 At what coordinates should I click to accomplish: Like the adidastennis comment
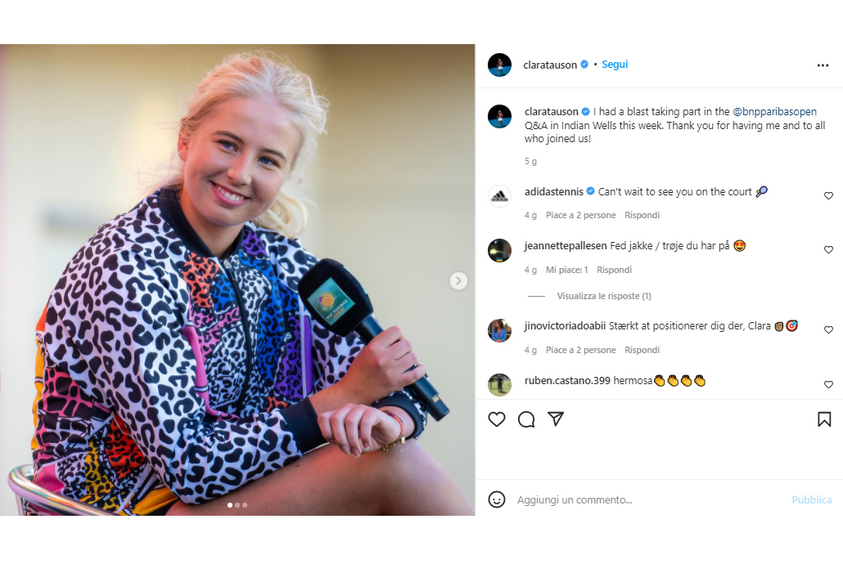(828, 195)
